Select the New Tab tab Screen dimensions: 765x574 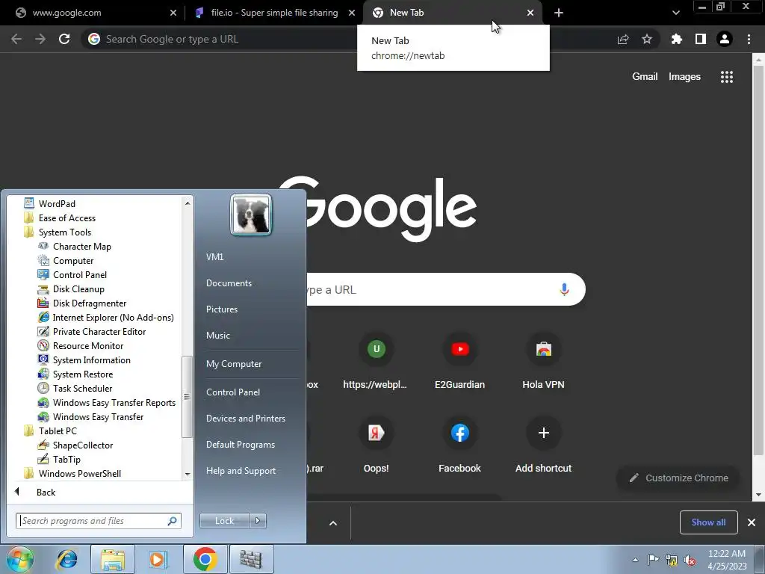pos(453,13)
